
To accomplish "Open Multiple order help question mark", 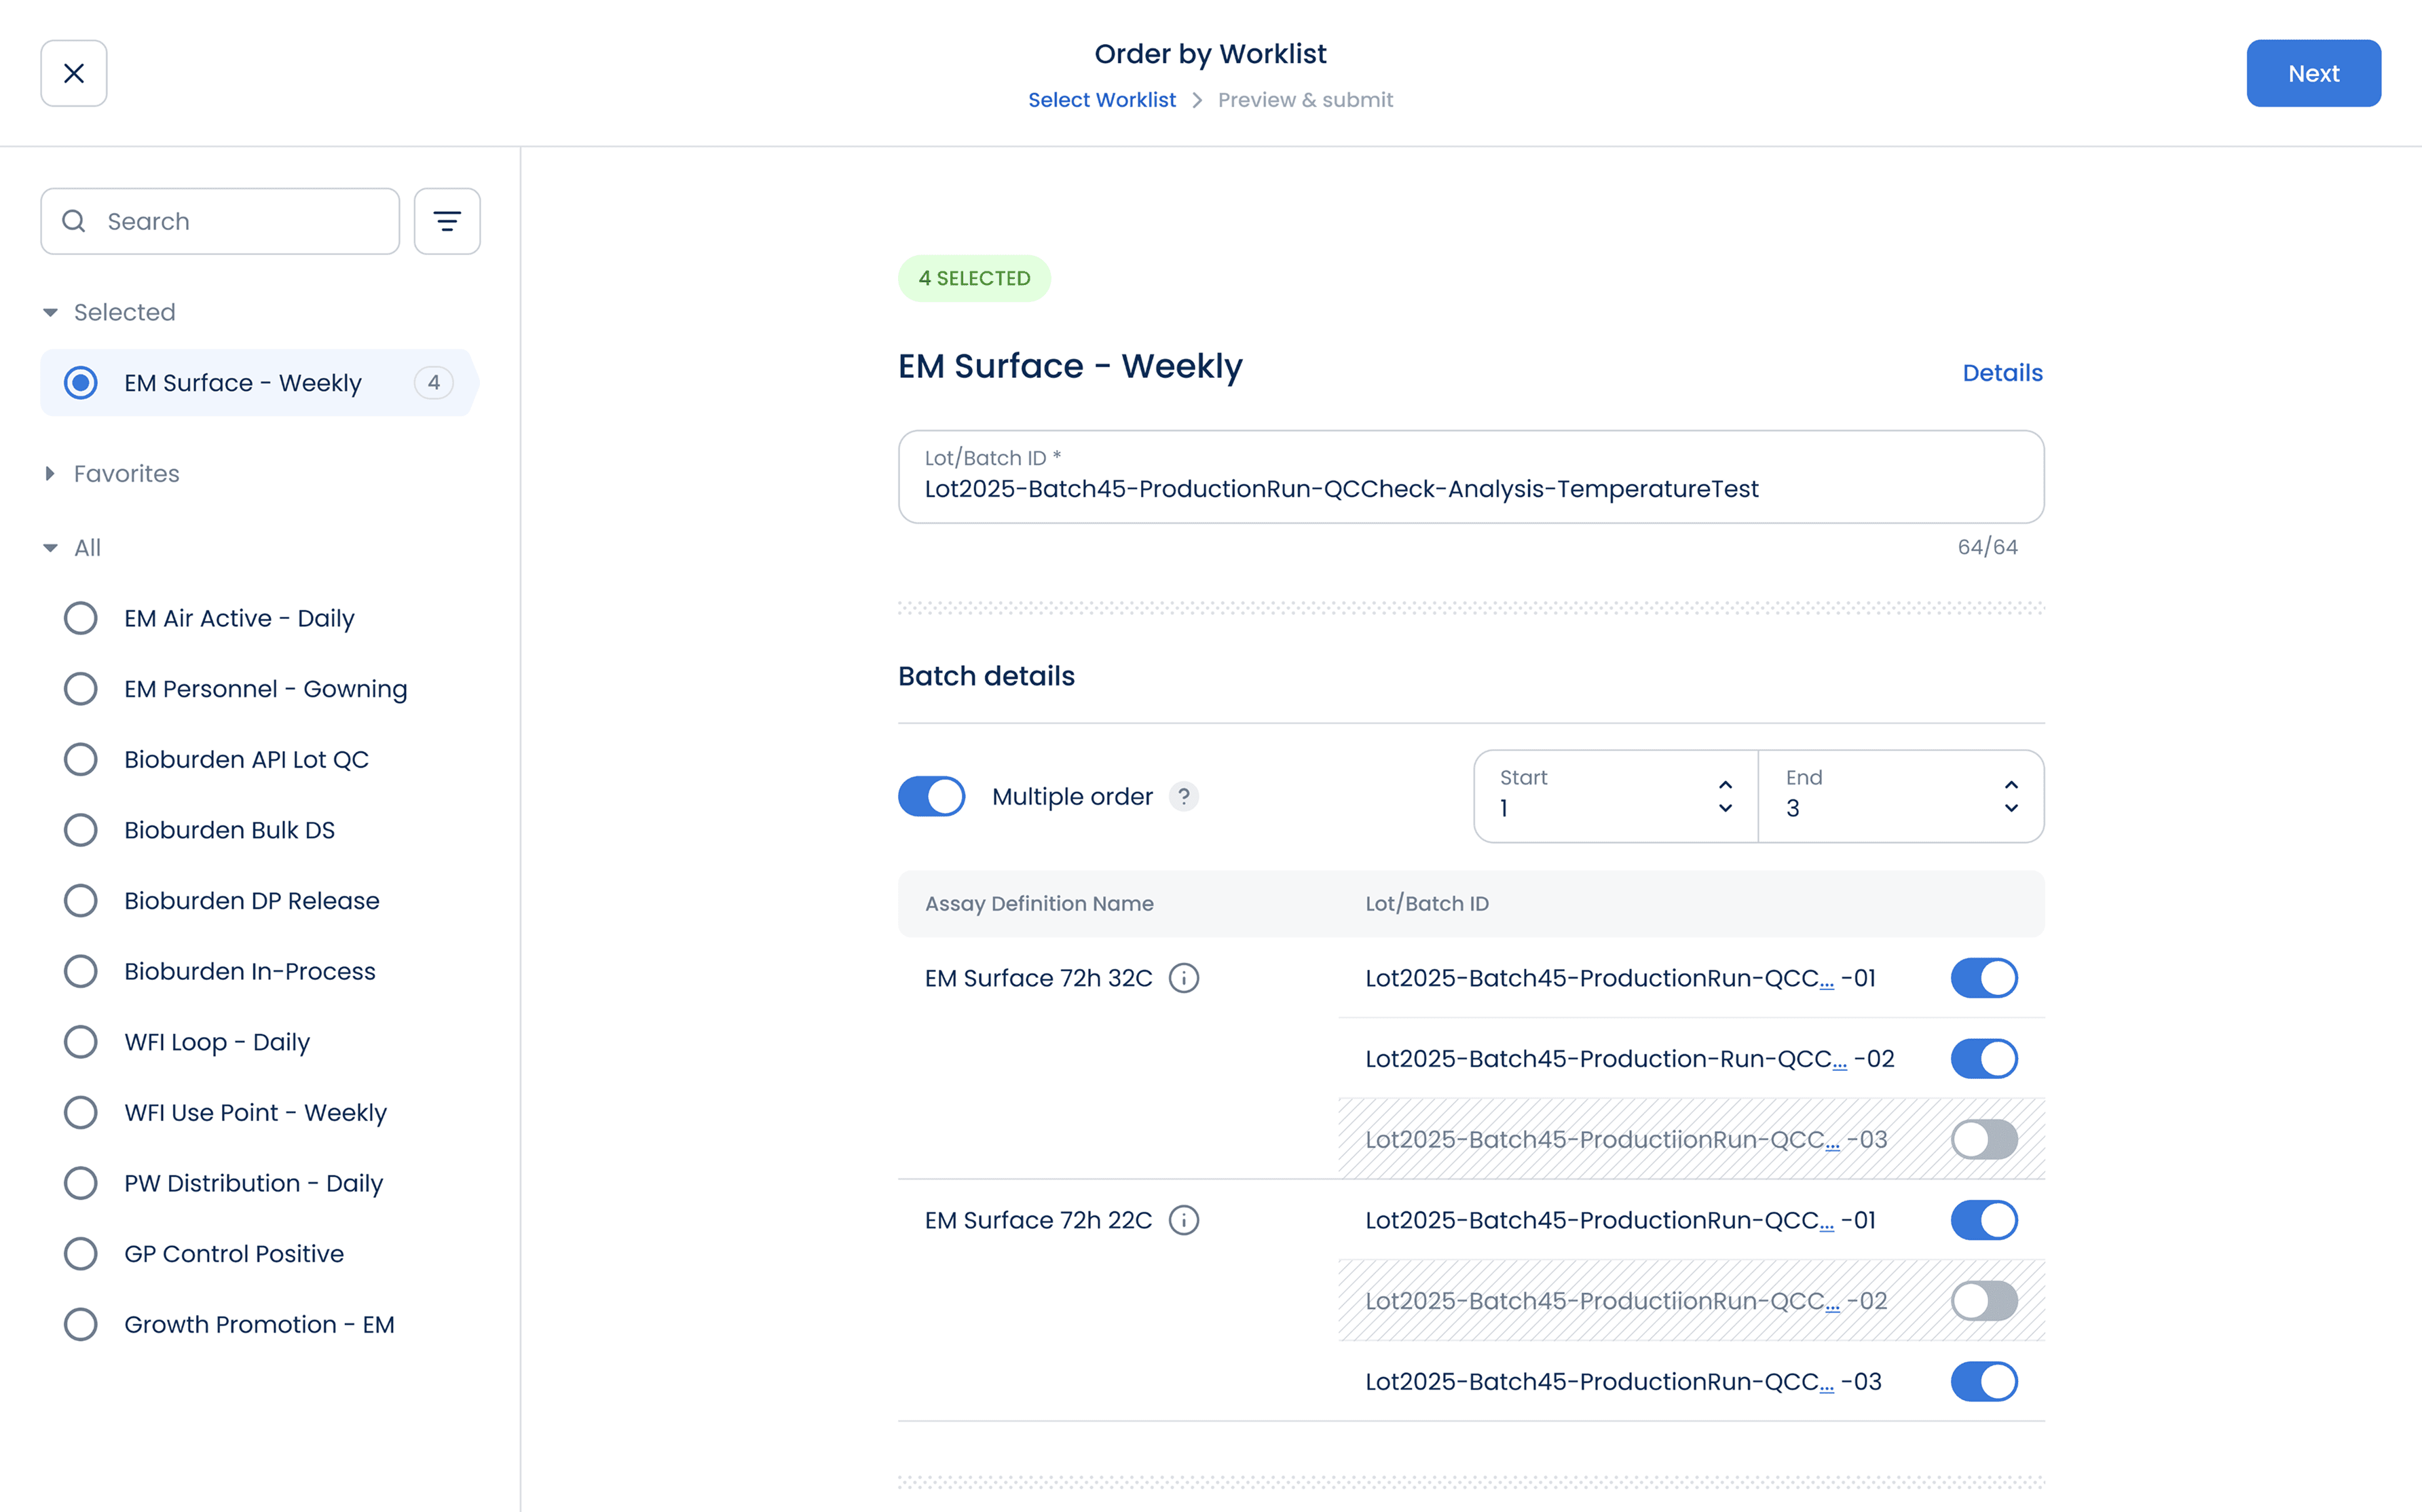I will tap(1184, 797).
